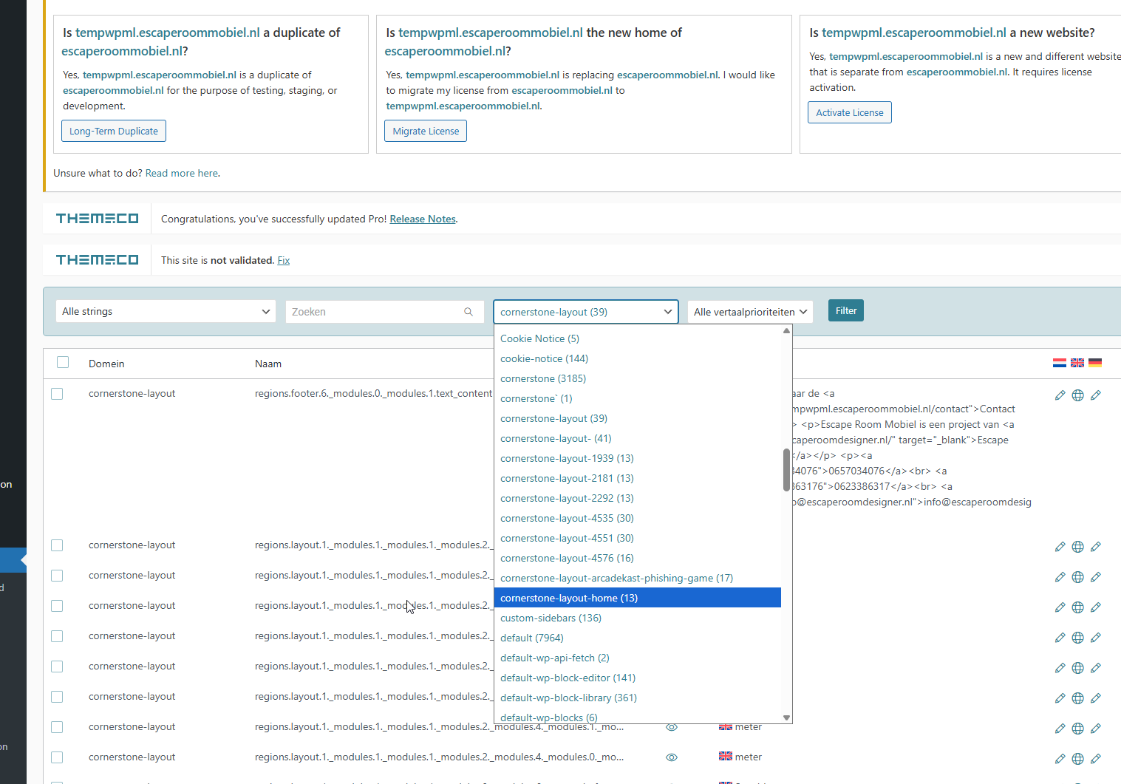Tick the checkbox of the footer text_content row
The width and height of the screenshot is (1121, 784).
click(57, 394)
